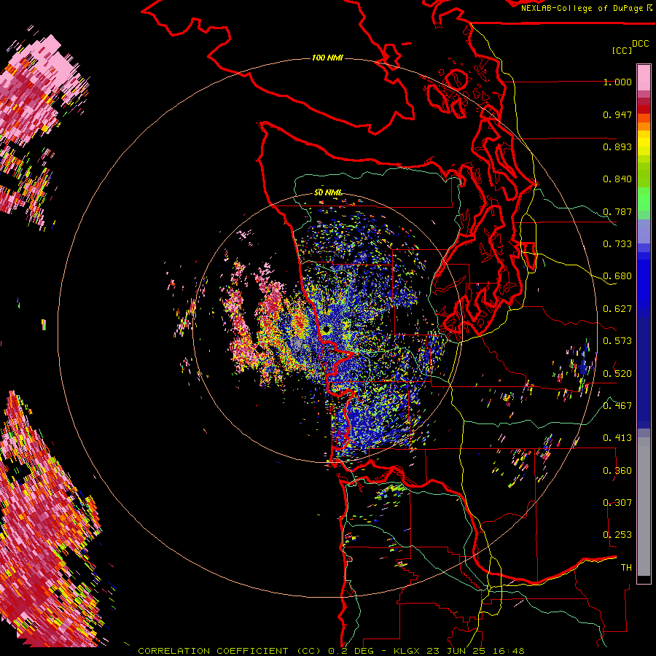Viewport: 656px width, 656px height.
Task: Click the 0.627 scale value
Action: (617, 309)
